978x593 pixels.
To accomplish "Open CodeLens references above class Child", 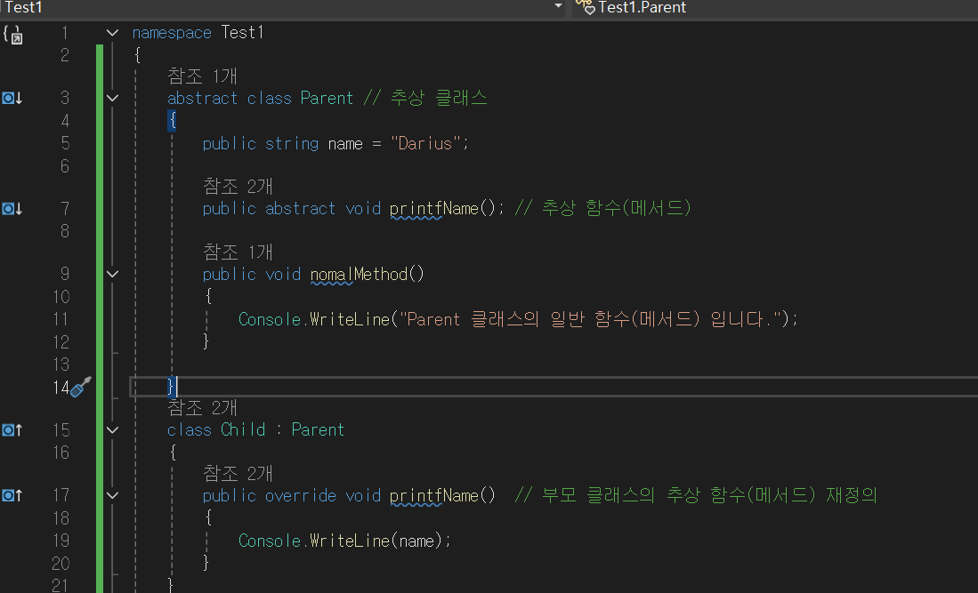I will pos(202,408).
